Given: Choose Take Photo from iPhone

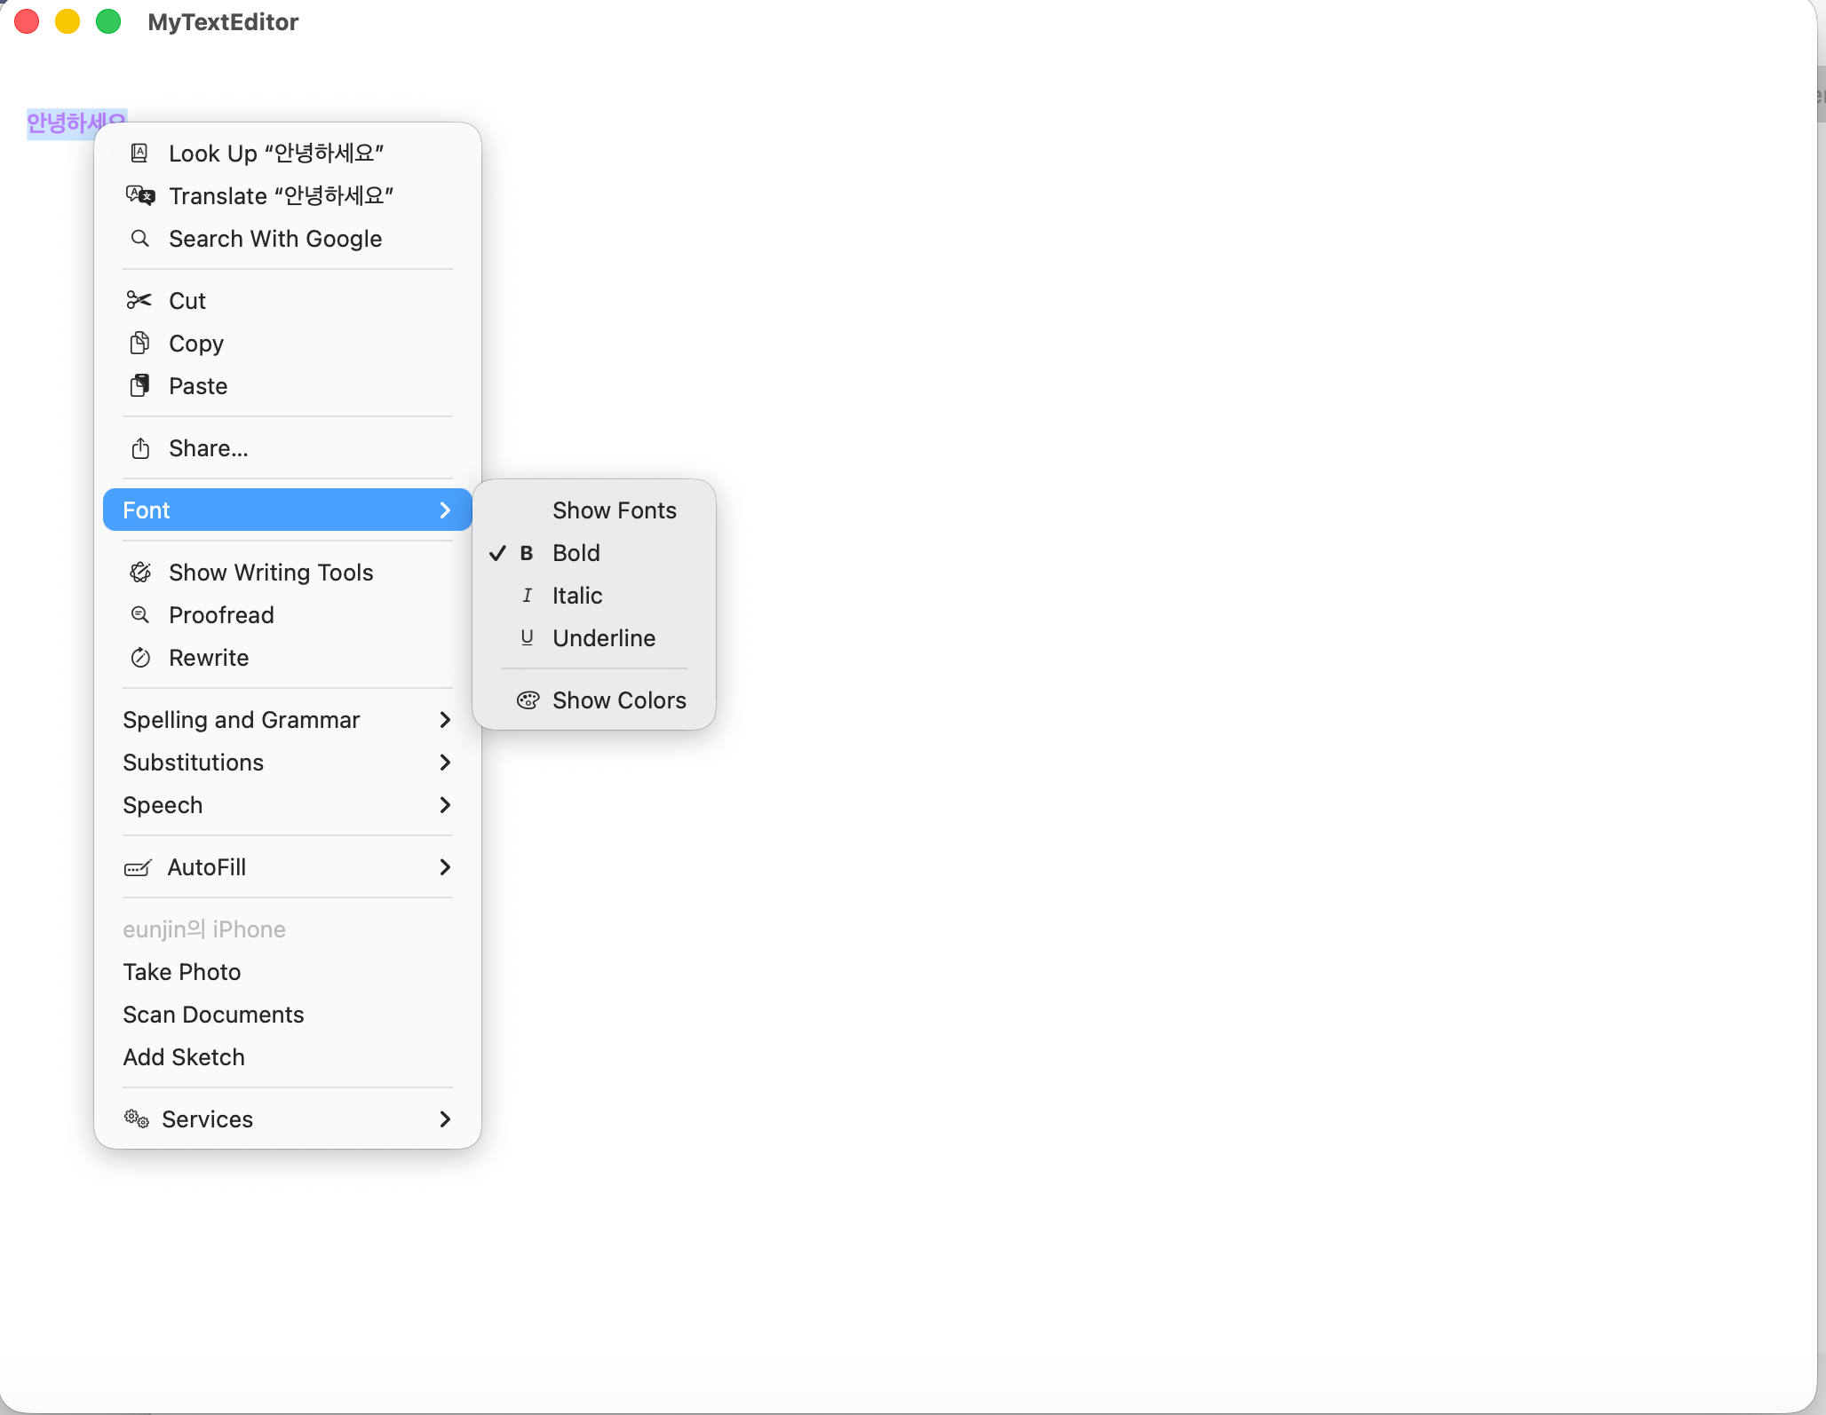Looking at the screenshot, I should [x=182, y=972].
